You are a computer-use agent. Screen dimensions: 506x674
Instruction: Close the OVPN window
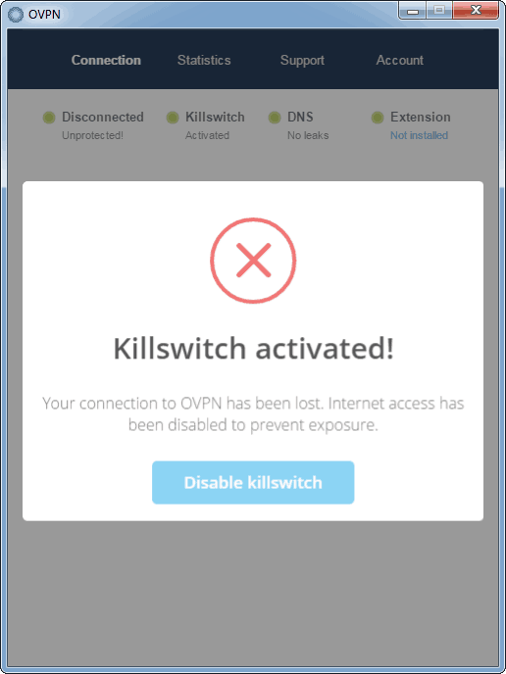coord(476,11)
